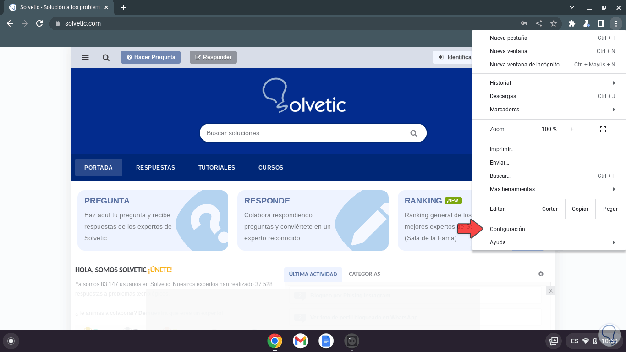Click the Hacer Pregunta button
Screen dimensions: 626x352
click(x=151, y=57)
